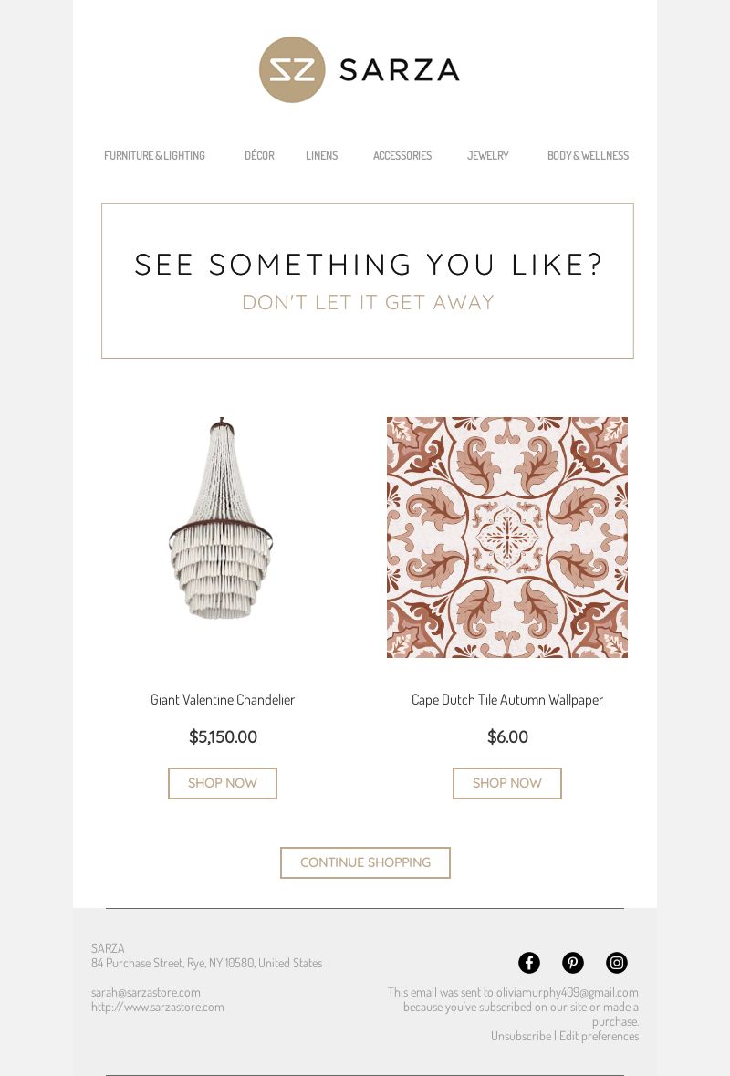The image size is (730, 1076).
Task: Shop now for Giant Valentine Chandelier
Action: (x=223, y=783)
